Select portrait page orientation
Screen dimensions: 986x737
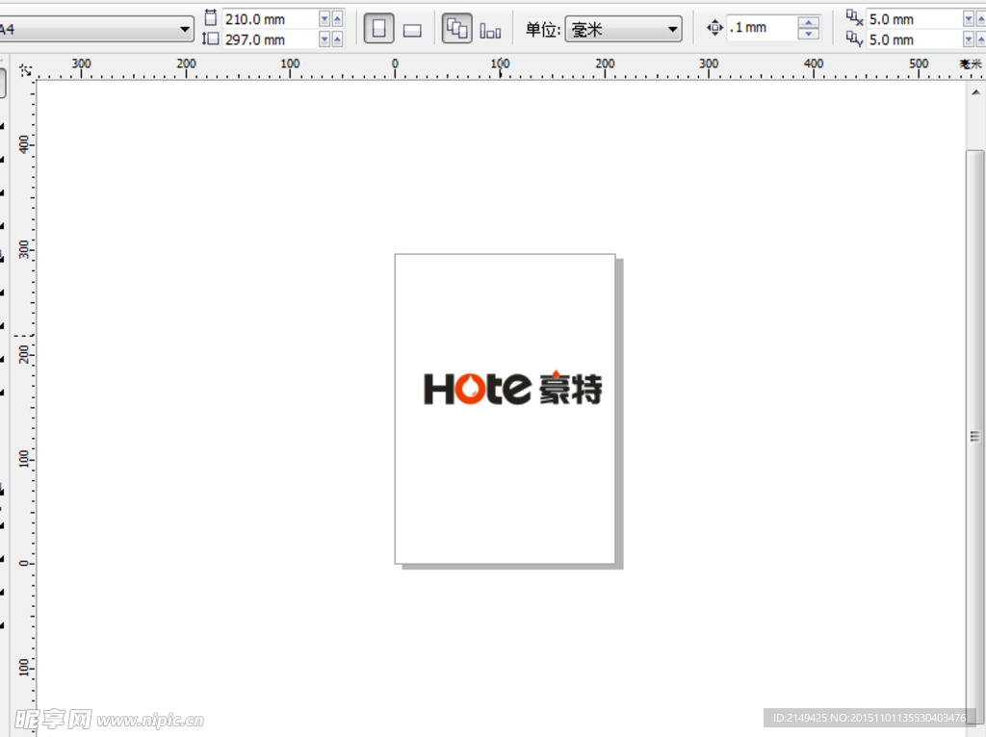point(379,29)
